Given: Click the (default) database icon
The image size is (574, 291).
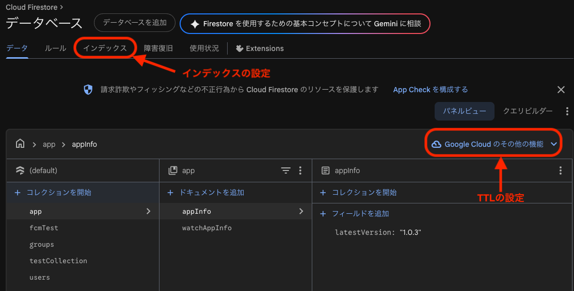Looking at the screenshot, I should point(20,170).
